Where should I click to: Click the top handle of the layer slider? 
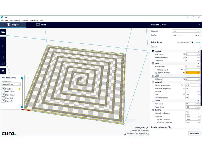click(22, 78)
